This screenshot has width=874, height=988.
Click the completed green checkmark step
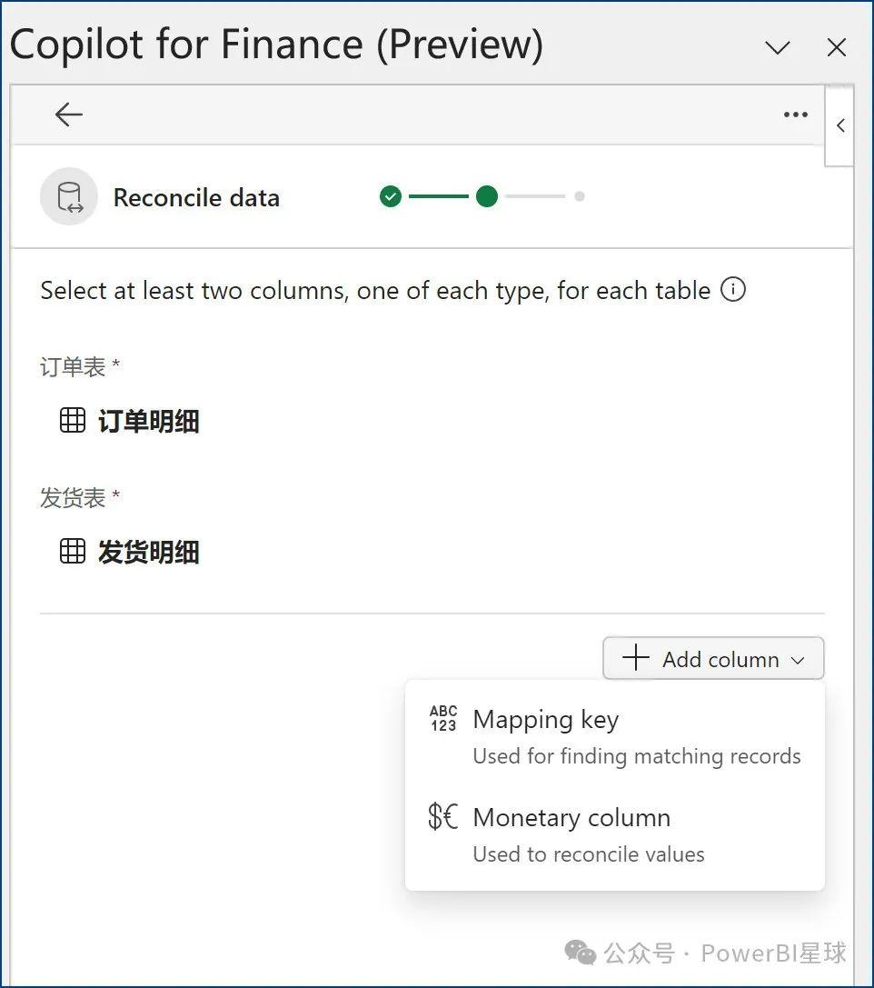pyautogui.click(x=390, y=196)
